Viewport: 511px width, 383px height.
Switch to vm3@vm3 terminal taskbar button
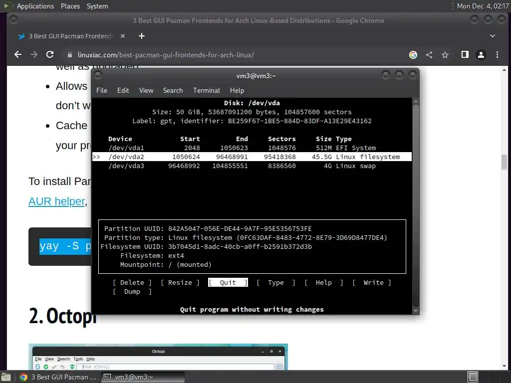pyautogui.click(x=143, y=377)
